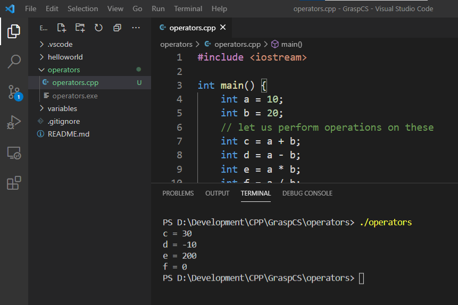Click terminal output 'e = 200'
Image resolution: width=458 pixels, height=305 pixels.
point(180,256)
